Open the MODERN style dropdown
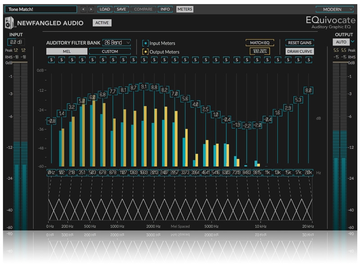 335,9
